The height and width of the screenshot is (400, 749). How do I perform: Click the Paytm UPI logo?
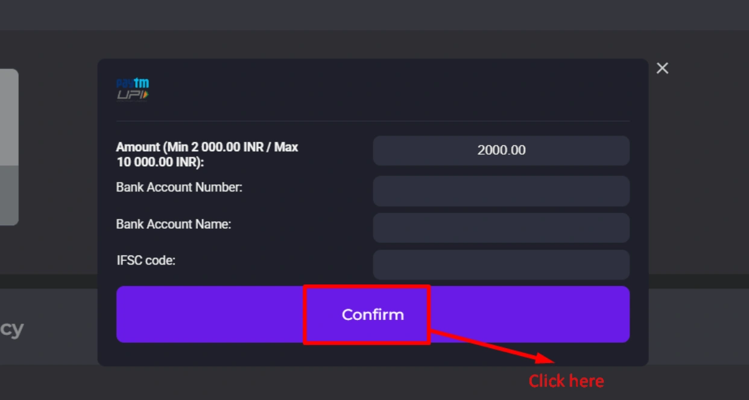(133, 90)
